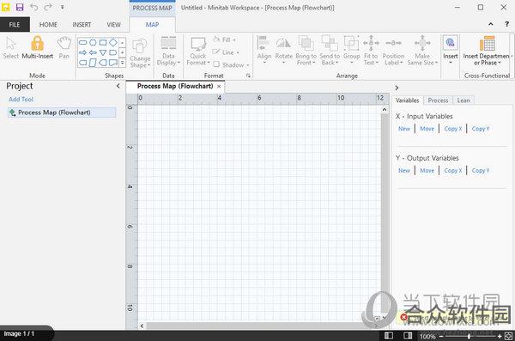Click the Group objects button

click(x=351, y=51)
